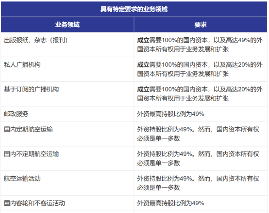Select the 出版报纸、杂志（报刊） cell
The height and width of the screenshot is (213, 269).
67,45
